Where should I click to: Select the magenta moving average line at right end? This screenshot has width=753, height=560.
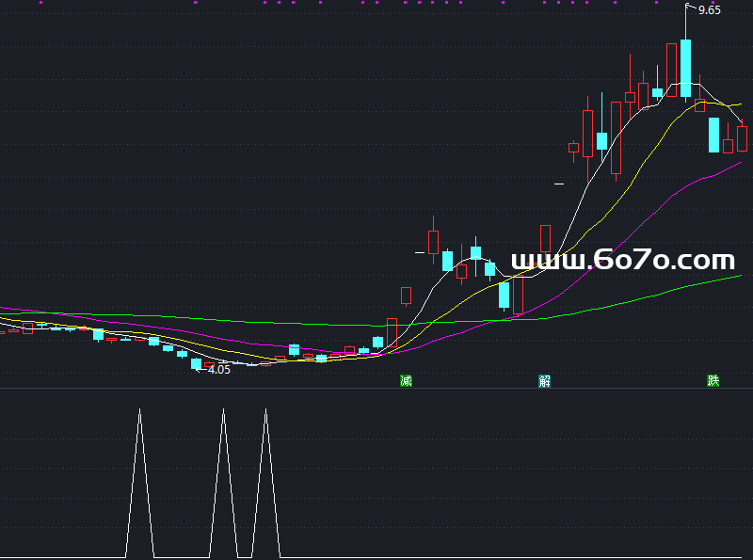click(734, 166)
